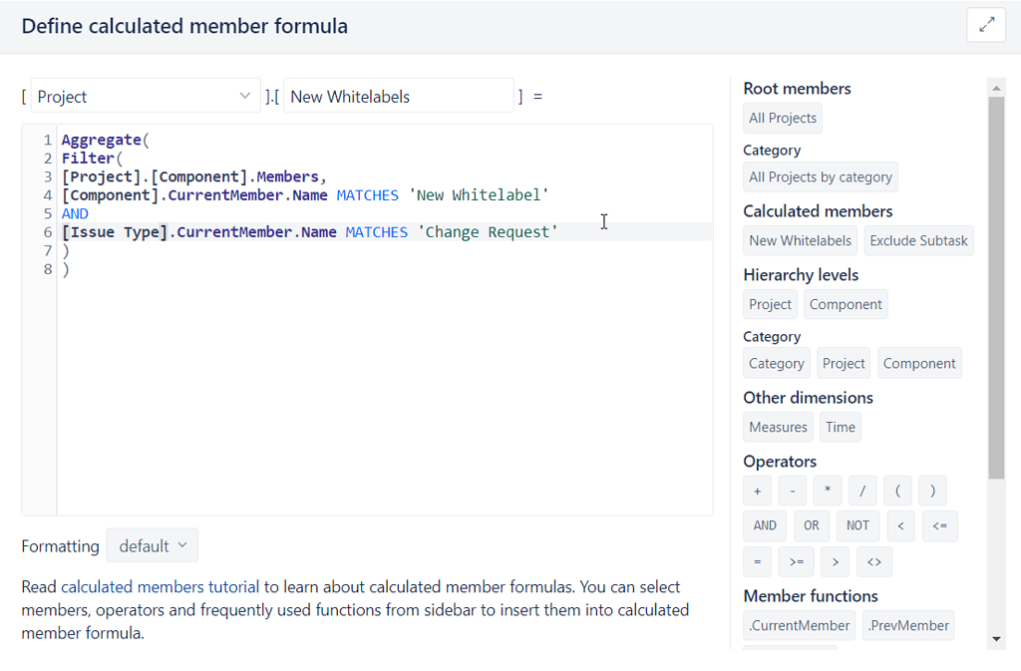Select the New Whitelabels calculated member
Image resolution: width=1021 pixels, height=671 pixels.
tap(800, 240)
